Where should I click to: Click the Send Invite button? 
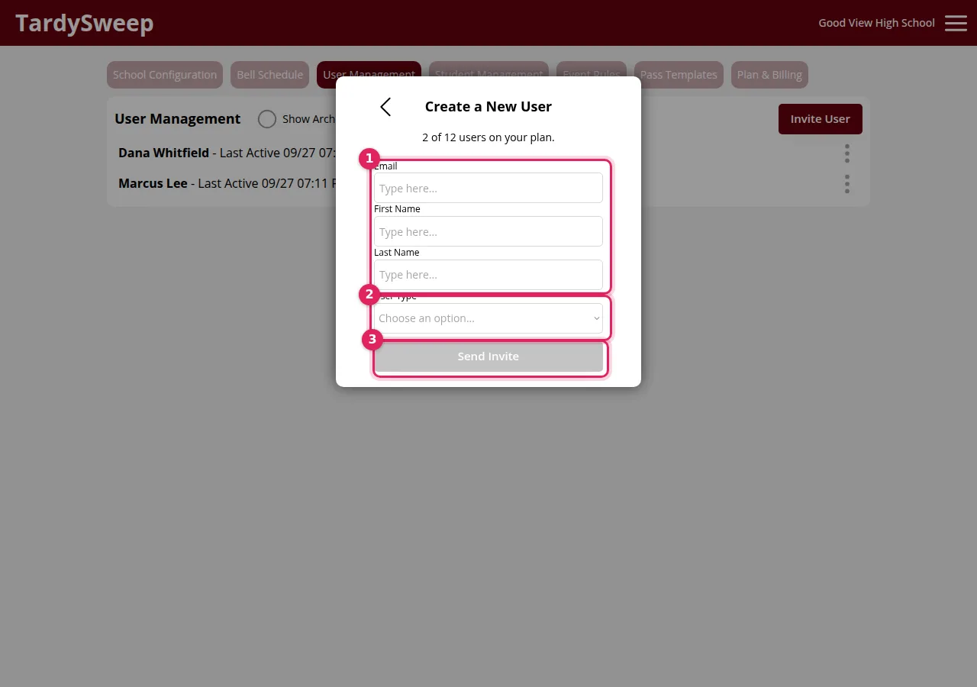click(488, 356)
